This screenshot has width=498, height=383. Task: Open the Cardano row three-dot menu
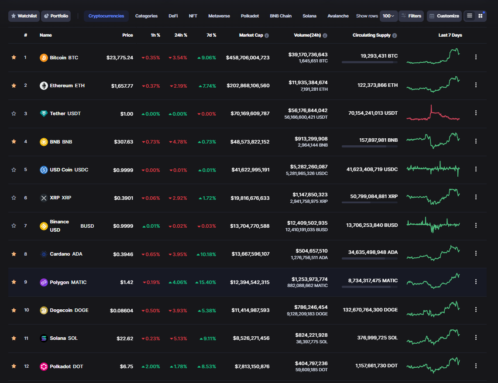[476, 253]
